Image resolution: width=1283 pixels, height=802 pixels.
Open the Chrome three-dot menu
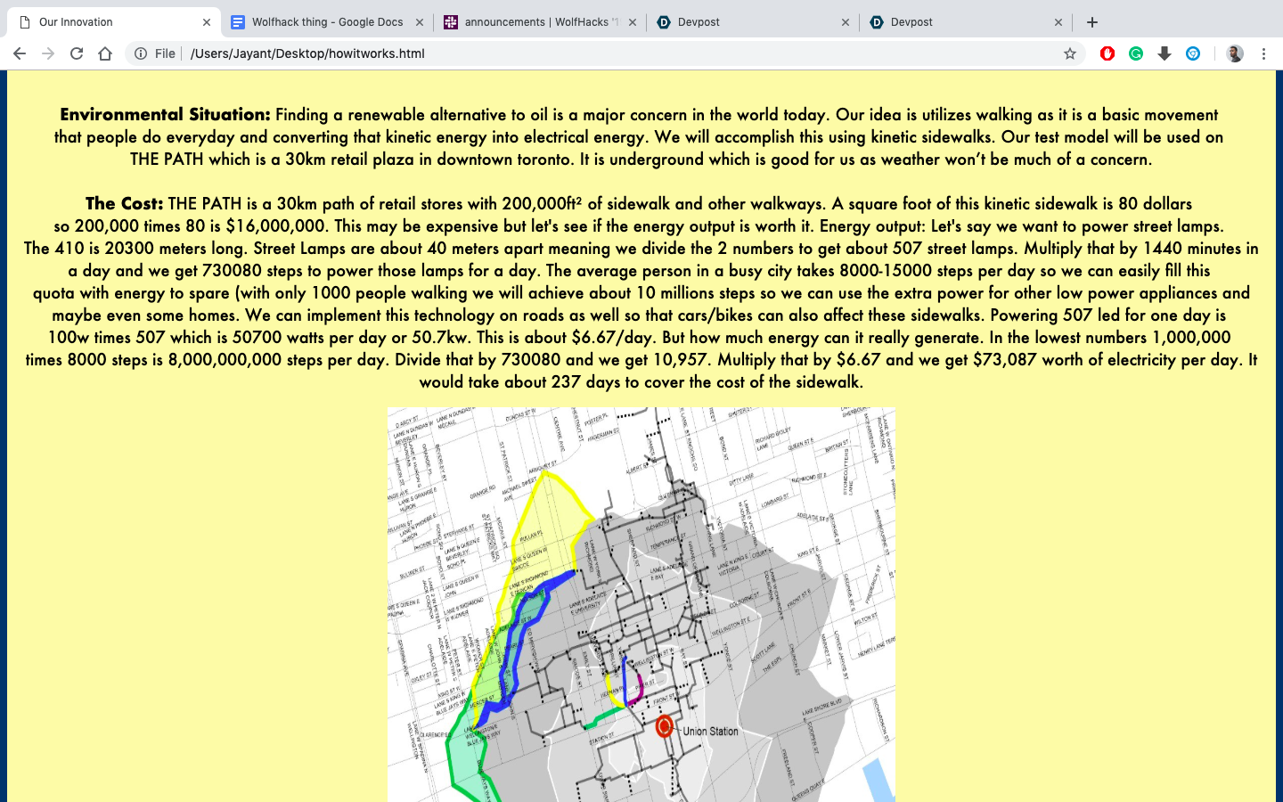coord(1263,53)
